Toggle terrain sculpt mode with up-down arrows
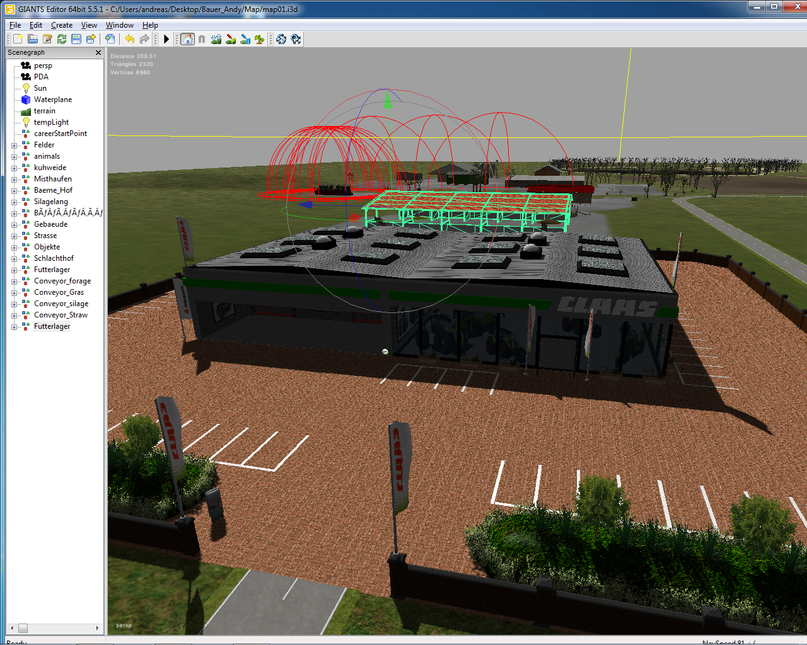This screenshot has width=807, height=645. [x=216, y=39]
